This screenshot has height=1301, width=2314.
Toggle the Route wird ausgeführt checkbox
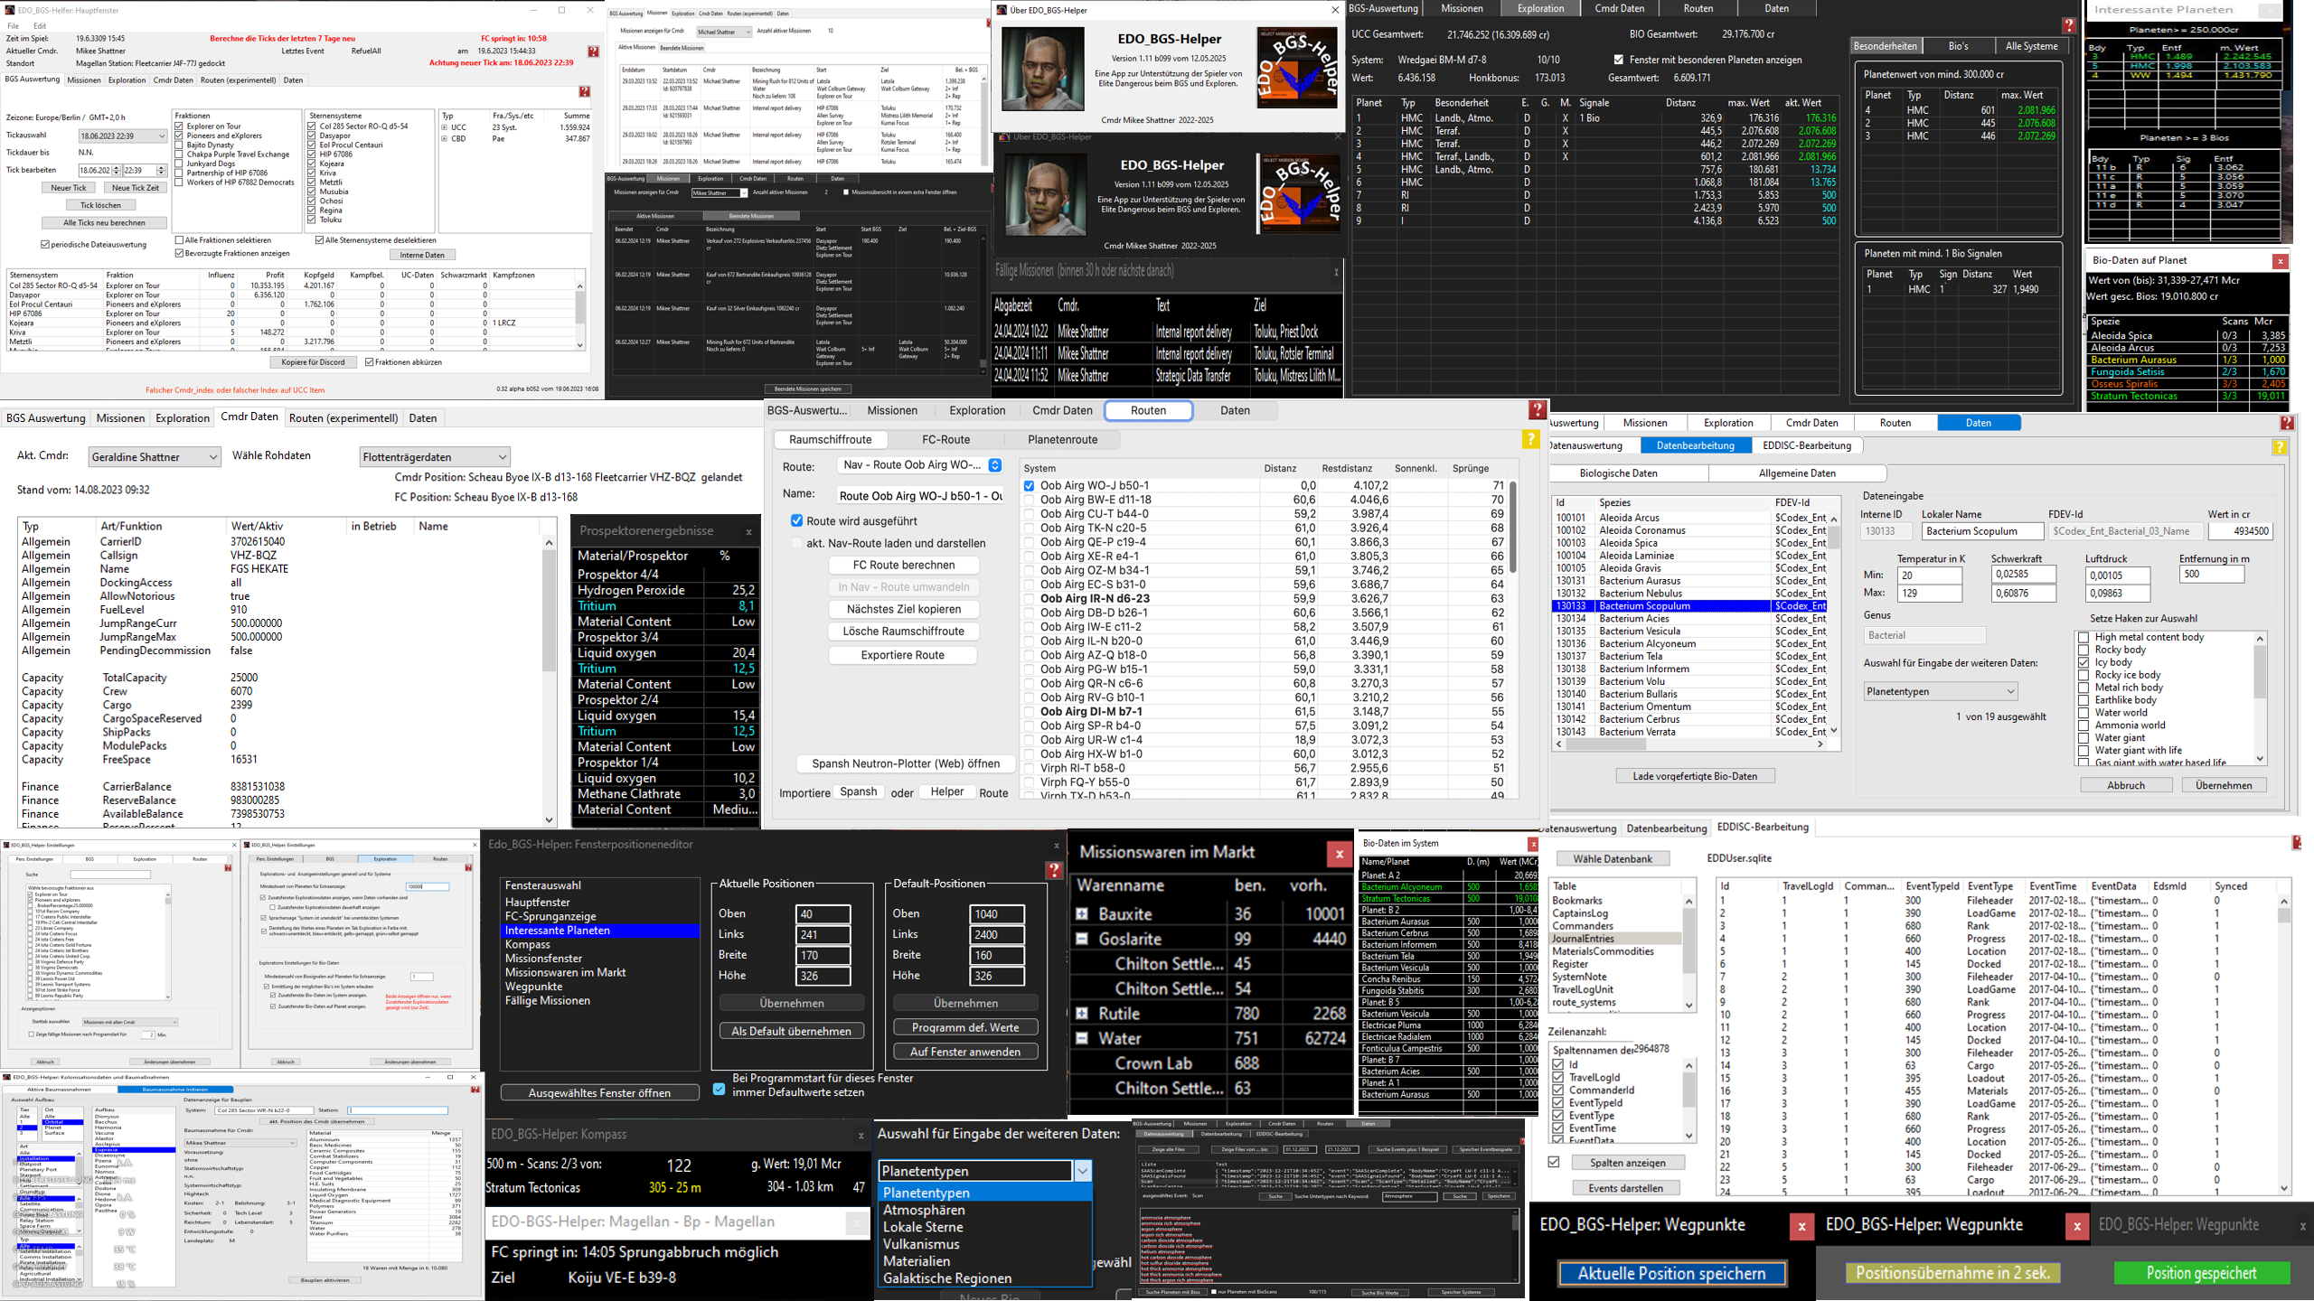pos(796,521)
